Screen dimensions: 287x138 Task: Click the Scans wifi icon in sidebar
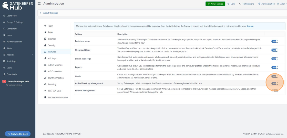4,68
